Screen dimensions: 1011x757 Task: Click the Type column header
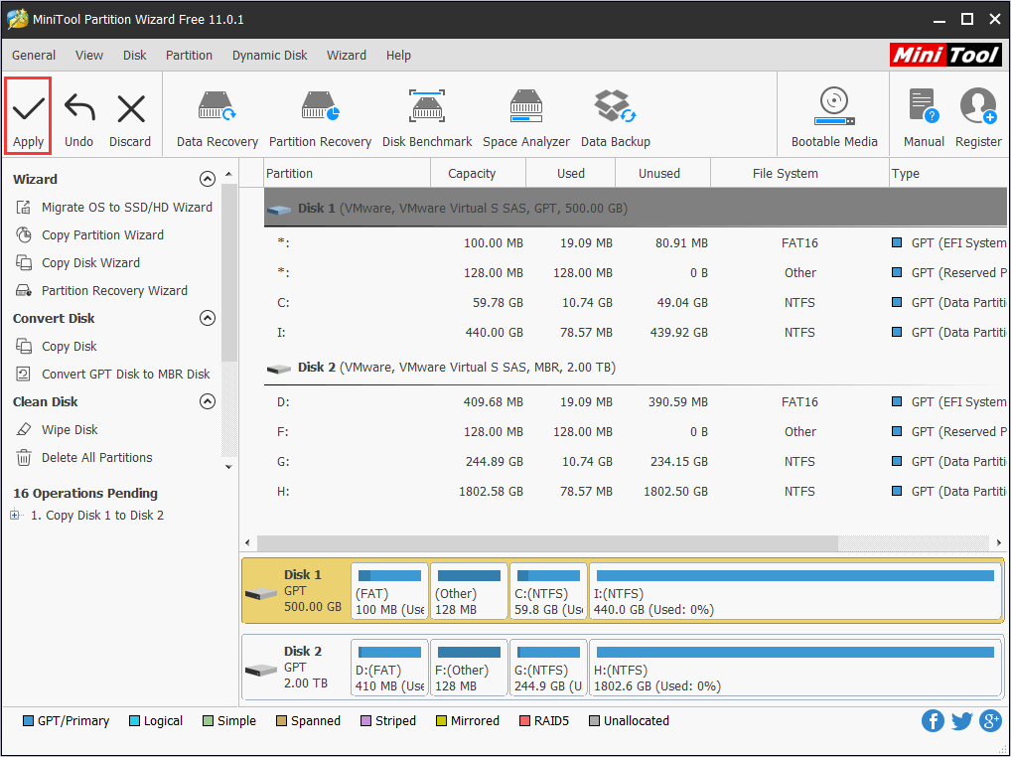[x=947, y=174]
